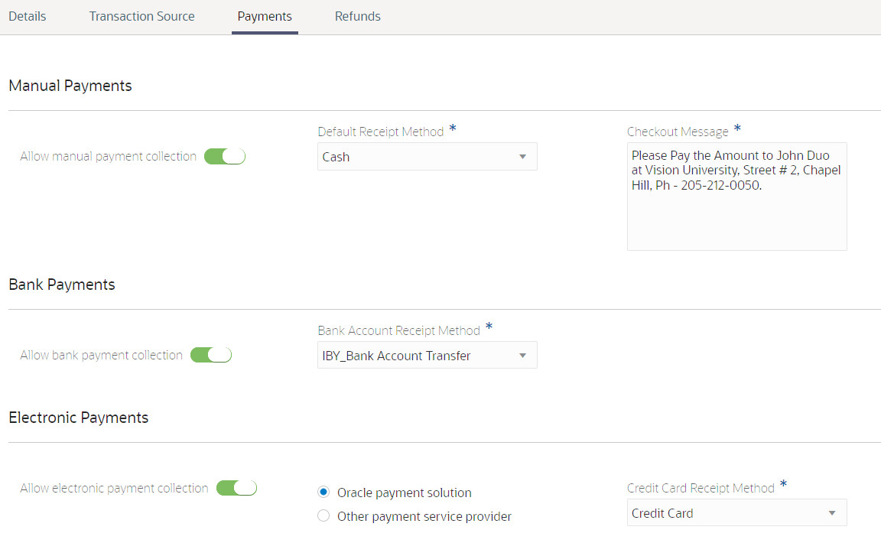
Task: Click the Checkout Message field label
Action: tap(678, 132)
